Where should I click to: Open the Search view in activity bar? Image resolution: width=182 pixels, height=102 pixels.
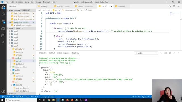coord(3,14)
